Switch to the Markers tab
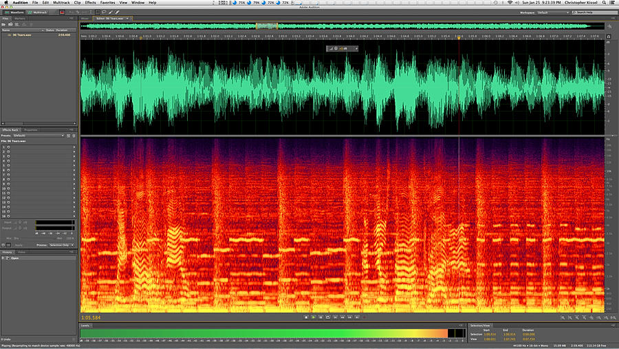The image size is (619, 349). [x=19, y=19]
